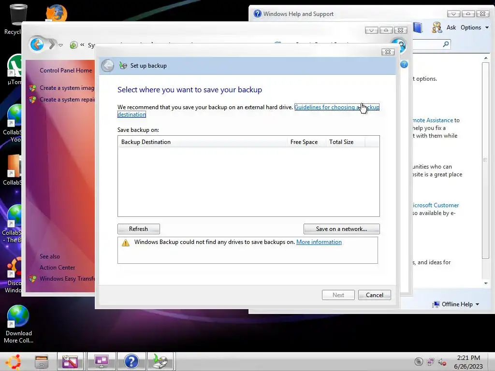Click the Free Space column header
This screenshot has height=371, width=495.
pos(306,142)
